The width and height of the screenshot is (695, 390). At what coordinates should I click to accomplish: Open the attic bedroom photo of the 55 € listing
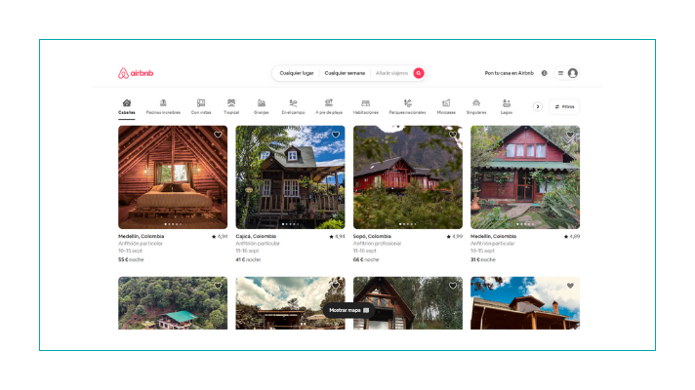[x=173, y=177]
